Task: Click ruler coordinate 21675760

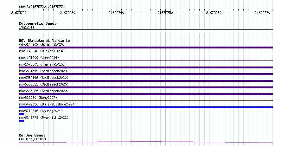Action: (214, 13)
